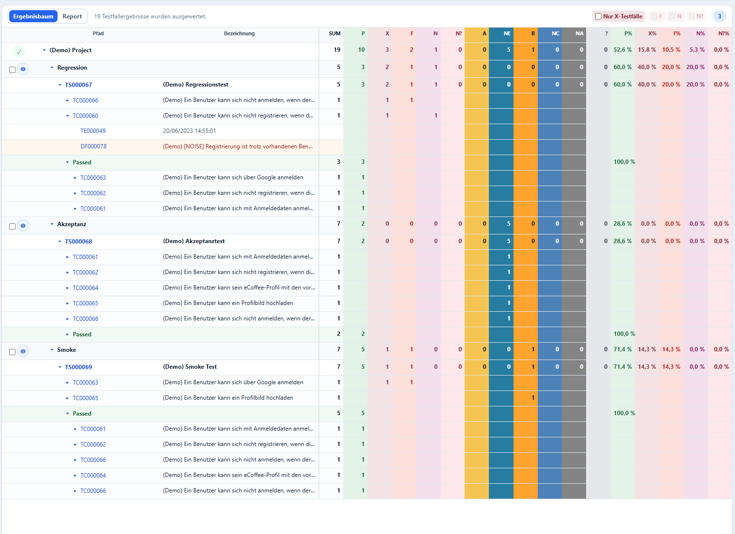Click the TC000061 link under Akzeptanztest
Viewport: 735px width, 534px height.
85,257
